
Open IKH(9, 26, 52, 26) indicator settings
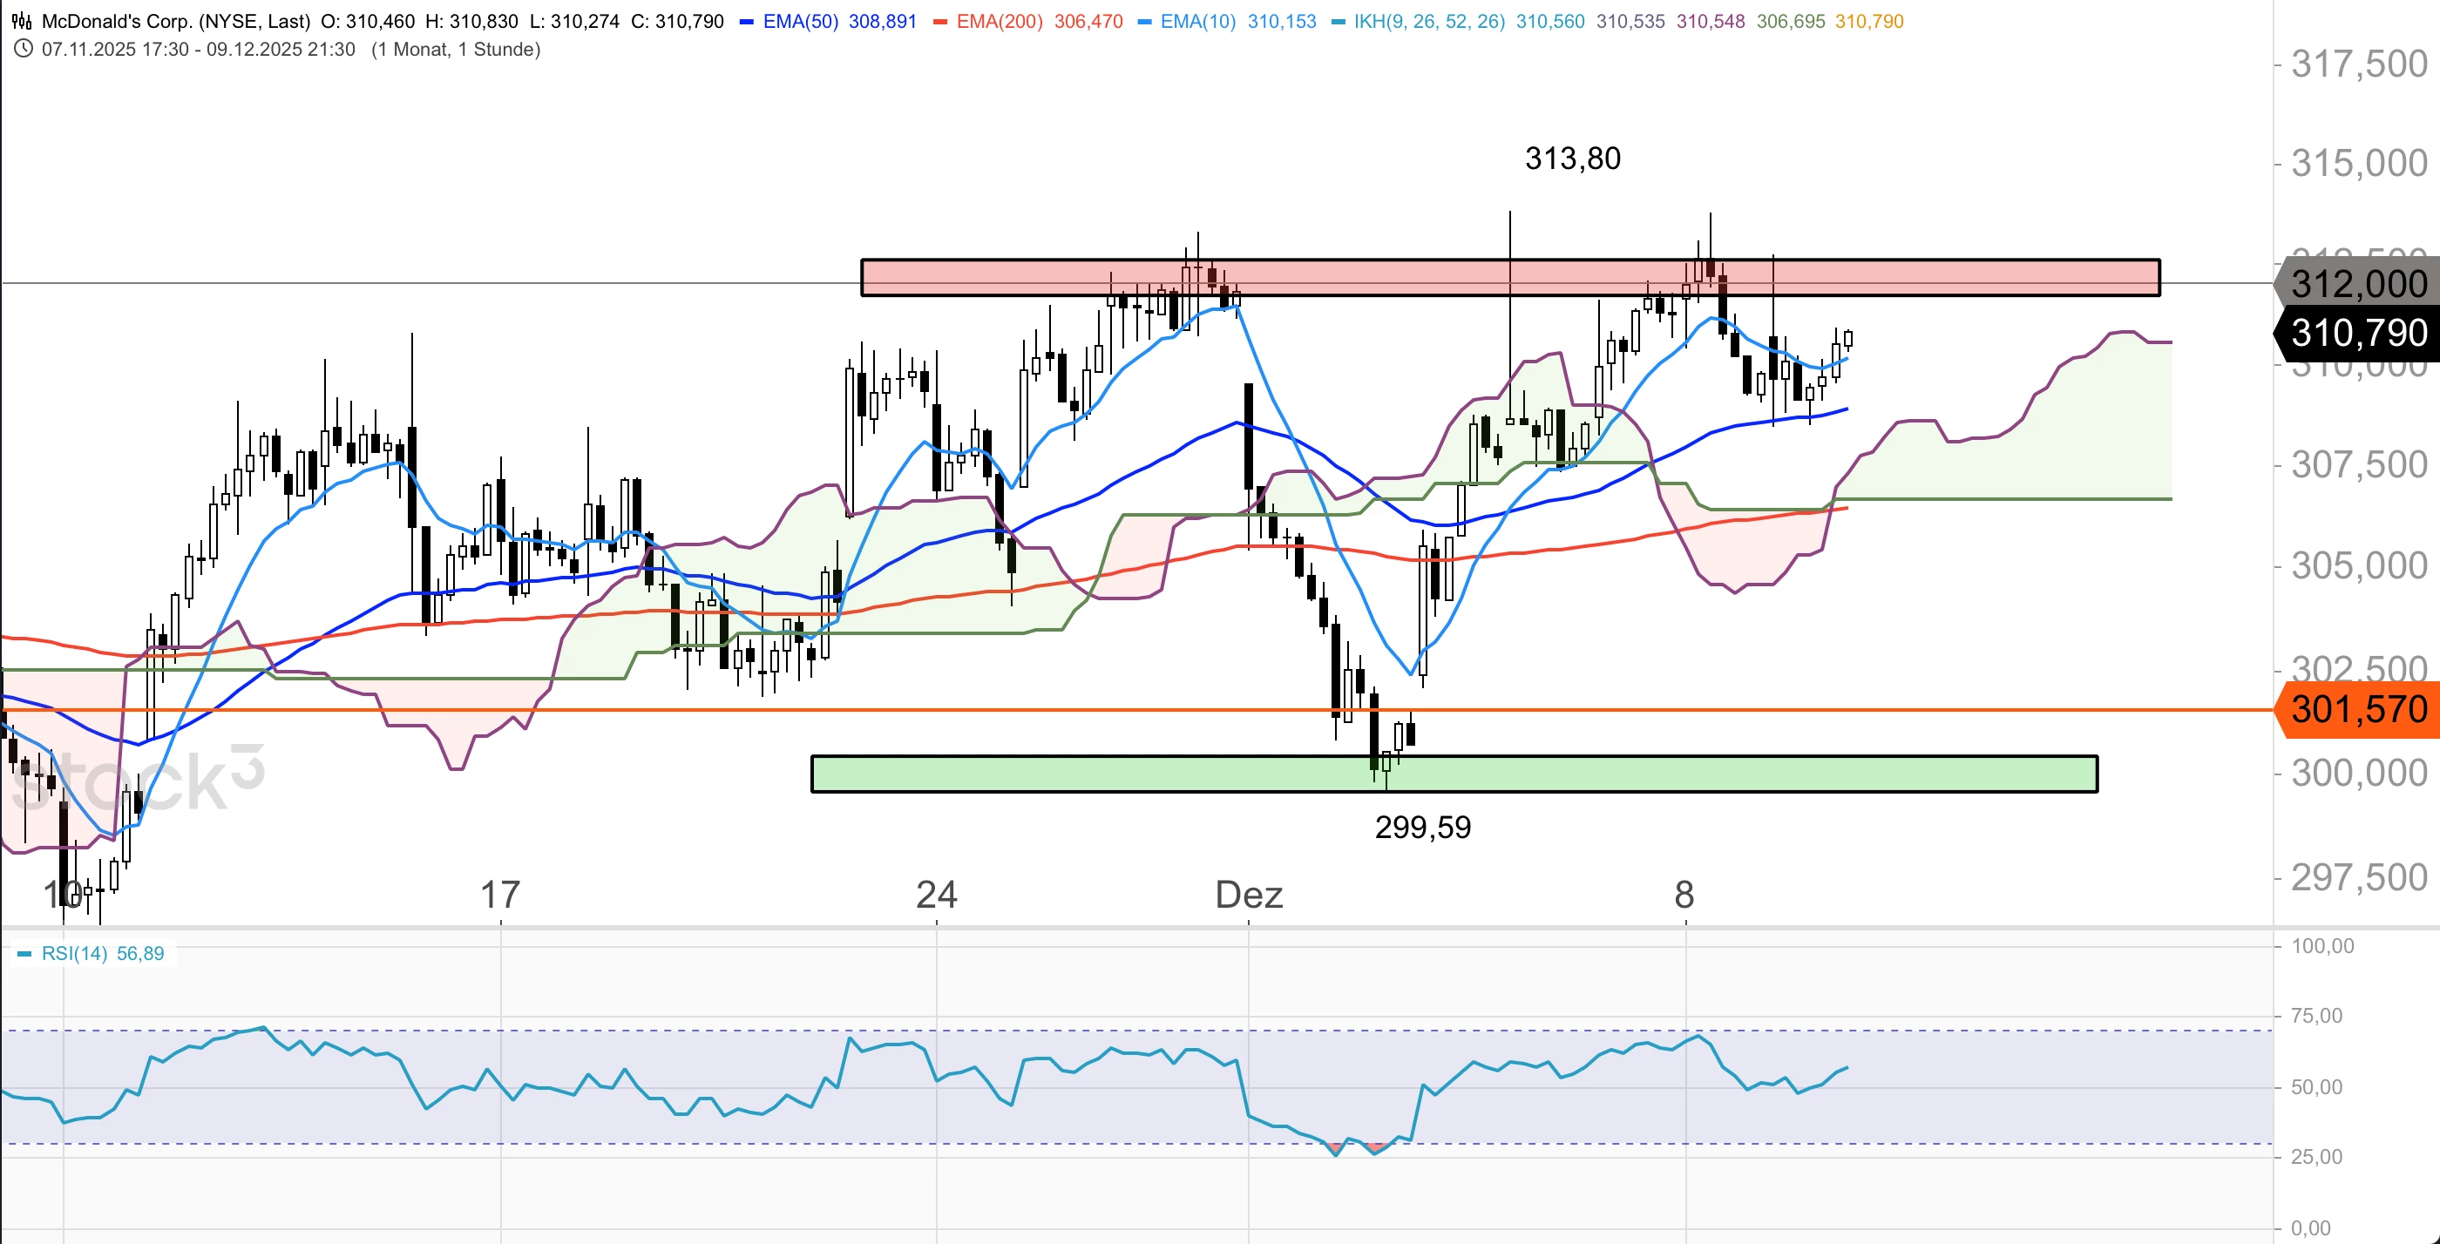click(1428, 21)
